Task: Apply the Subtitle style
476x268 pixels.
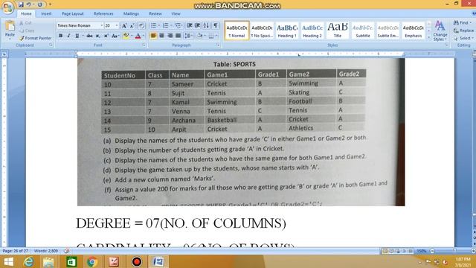Action: 363,31
